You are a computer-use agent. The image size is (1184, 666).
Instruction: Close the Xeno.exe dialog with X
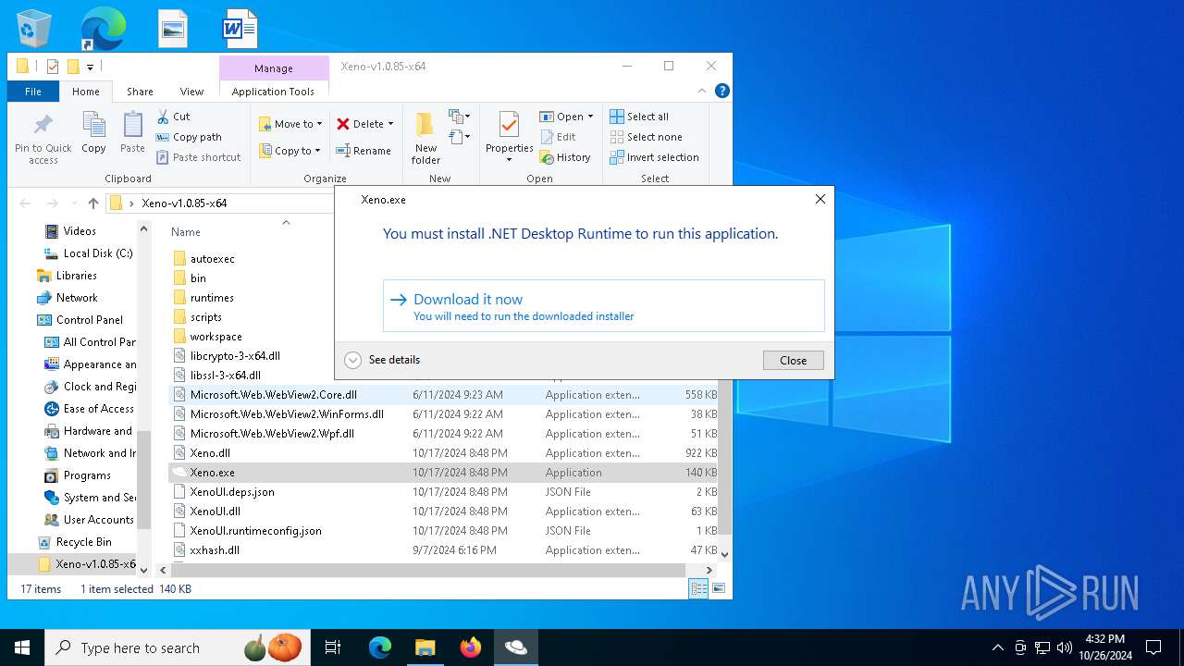click(820, 199)
